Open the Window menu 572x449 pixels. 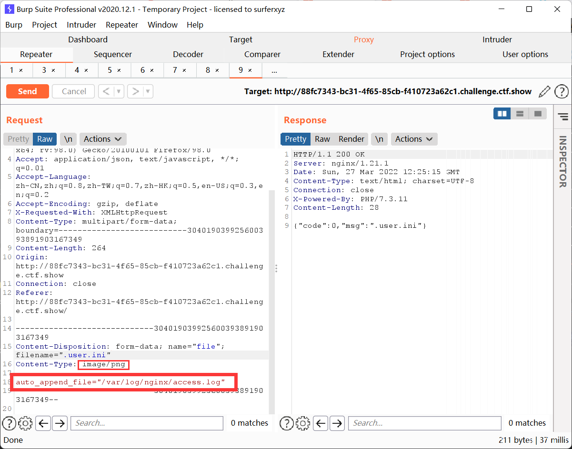[x=162, y=25]
